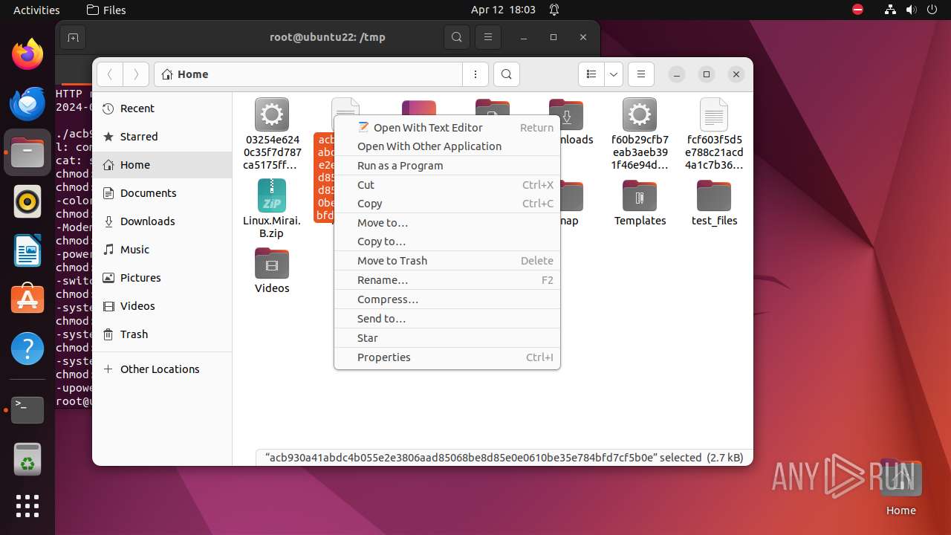Choose Open With Other Application
This screenshot has width=951, height=535.
coord(447,146)
